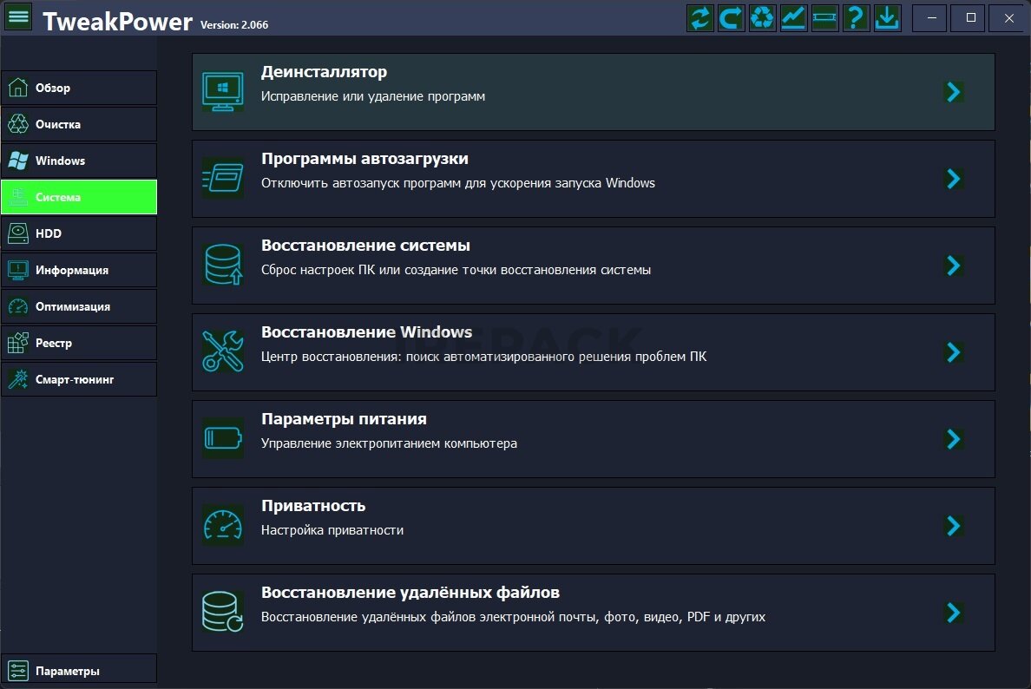Expand the Деинсталлятор row chevron
This screenshot has height=689, width=1031.
point(954,92)
